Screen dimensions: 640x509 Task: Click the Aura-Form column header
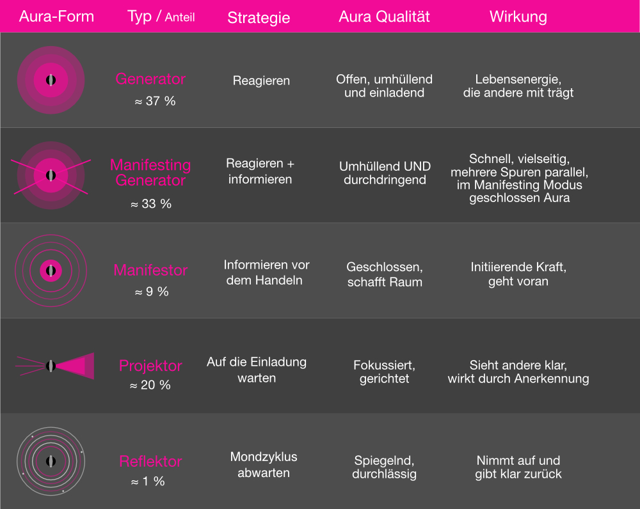(x=56, y=17)
